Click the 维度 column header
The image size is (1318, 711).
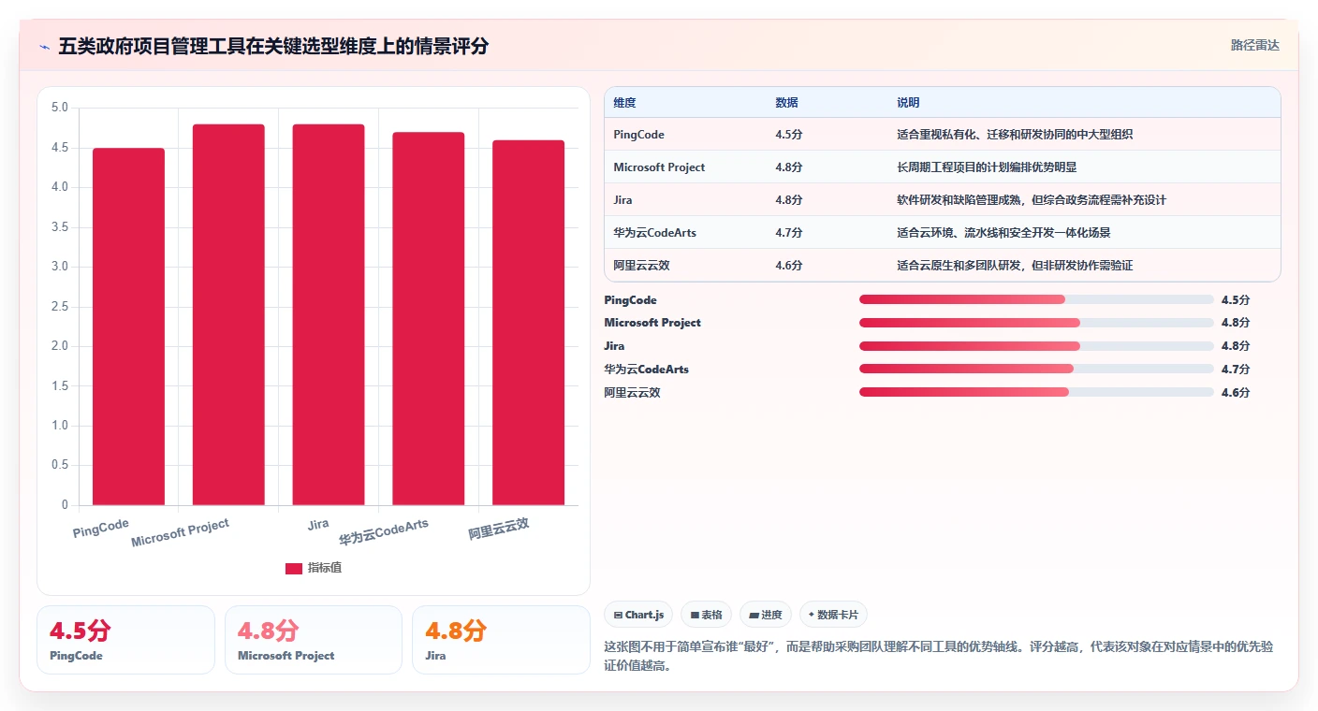pyautogui.click(x=624, y=103)
